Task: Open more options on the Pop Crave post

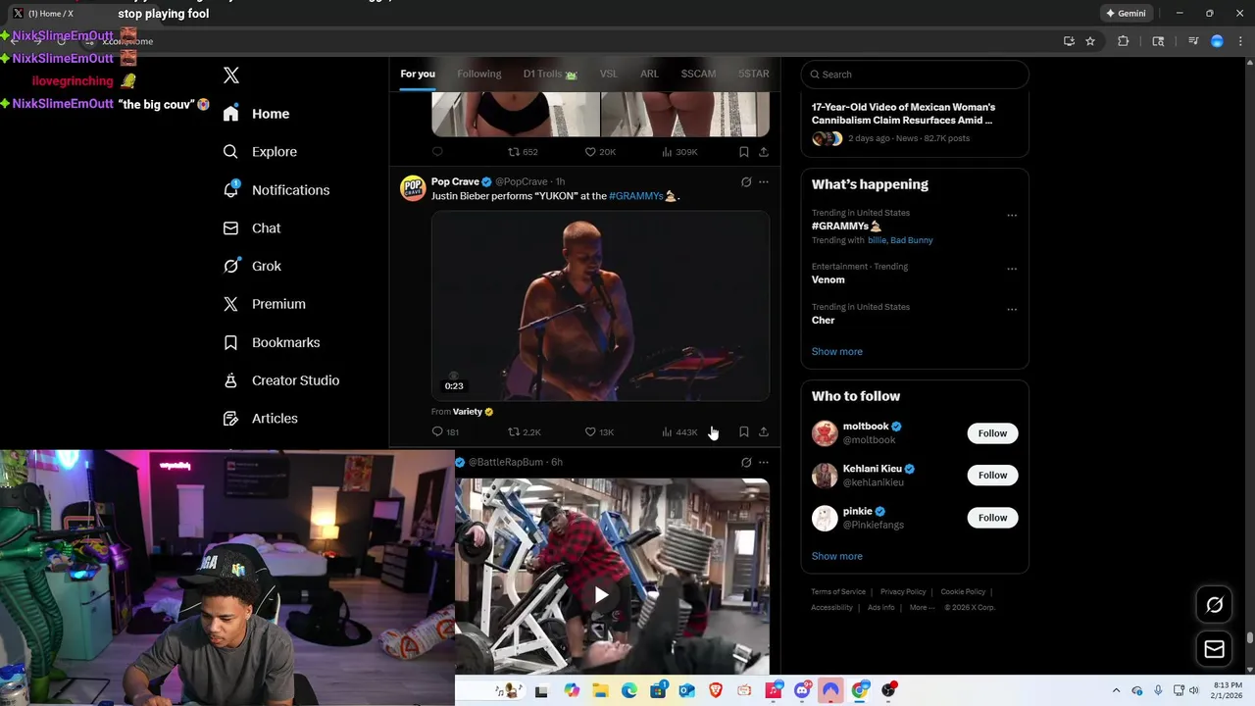Action: click(x=764, y=181)
